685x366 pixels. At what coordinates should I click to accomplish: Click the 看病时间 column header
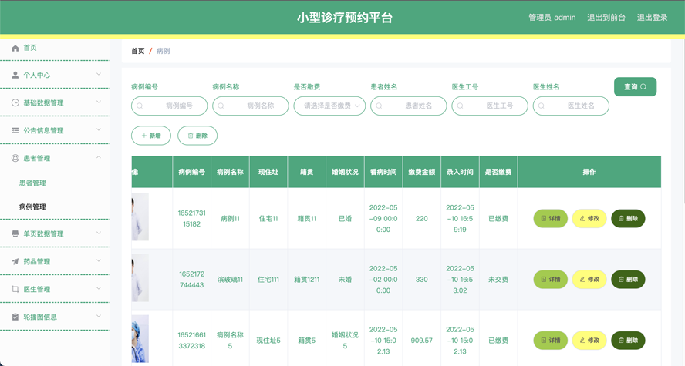point(383,172)
